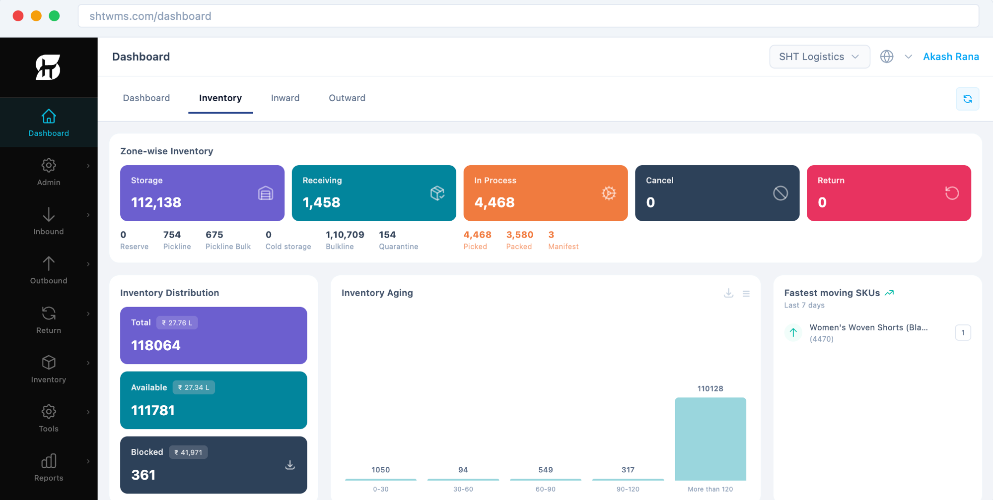
Task: Open Inventory Aging hamburger menu
Action: tap(746, 294)
